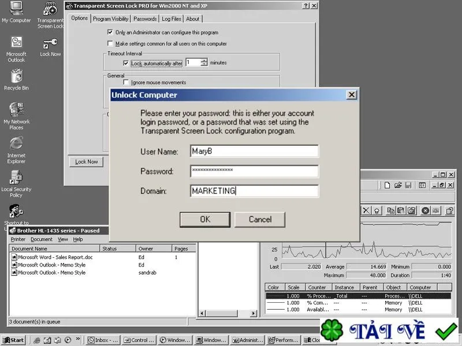This screenshot has width=462, height=346.
Task: Click the Properties icon in Performance toolbar
Action: pos(411,210)
